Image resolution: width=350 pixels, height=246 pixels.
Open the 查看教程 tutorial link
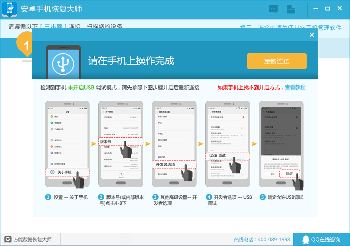point(295,87)
